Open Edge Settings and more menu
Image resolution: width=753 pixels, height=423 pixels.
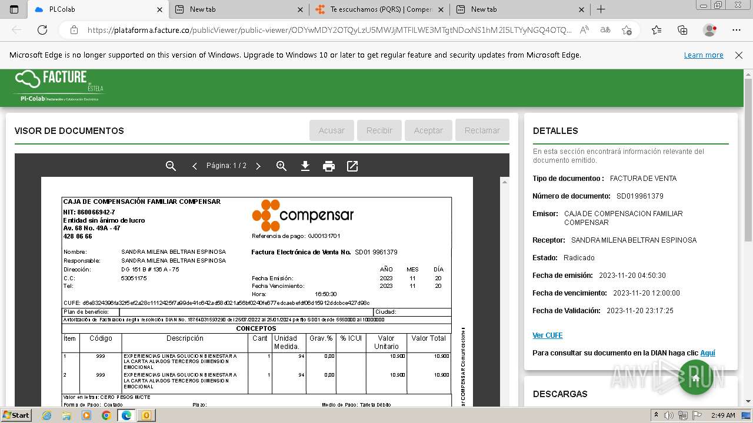pyautogui.click(x=737, y=30)
